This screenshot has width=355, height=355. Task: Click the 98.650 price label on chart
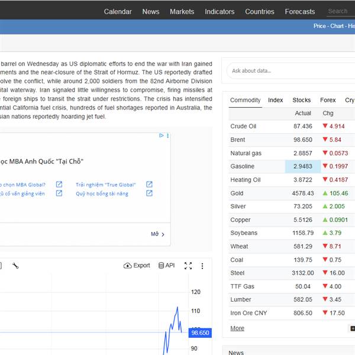point(200,333)
